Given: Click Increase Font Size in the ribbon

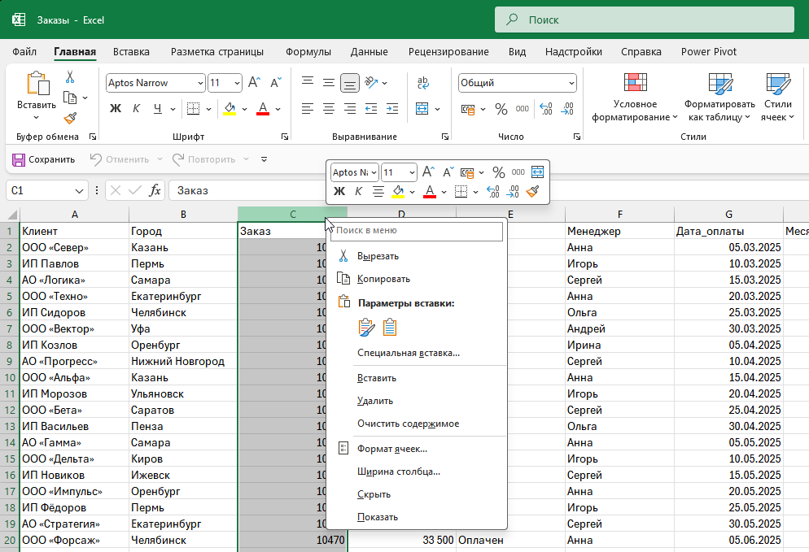Looking at the screenshot, I should pos(254,83).
